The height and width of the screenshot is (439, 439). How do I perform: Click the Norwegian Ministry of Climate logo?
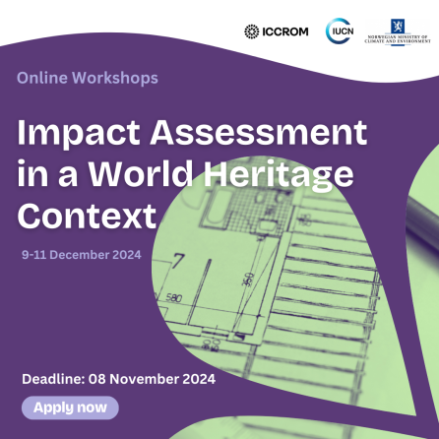398,31
